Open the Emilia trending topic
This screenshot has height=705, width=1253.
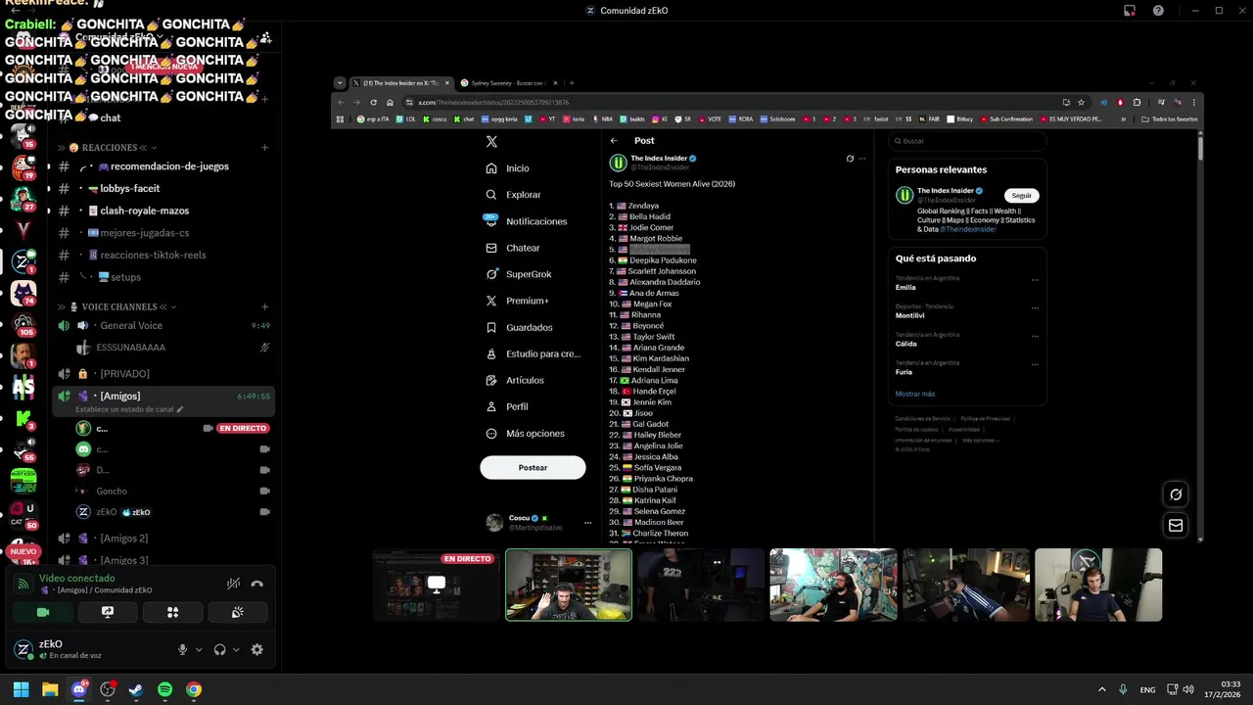click(x=905, y=287)
